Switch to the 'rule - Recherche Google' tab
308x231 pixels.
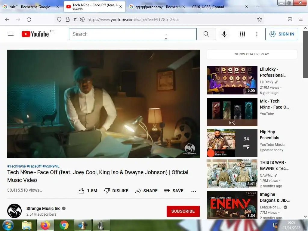click(29, 7)
